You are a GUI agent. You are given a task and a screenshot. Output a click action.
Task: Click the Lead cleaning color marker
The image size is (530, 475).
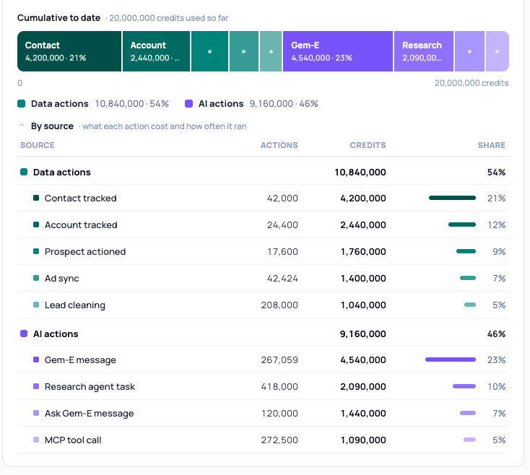pos(36,305)
